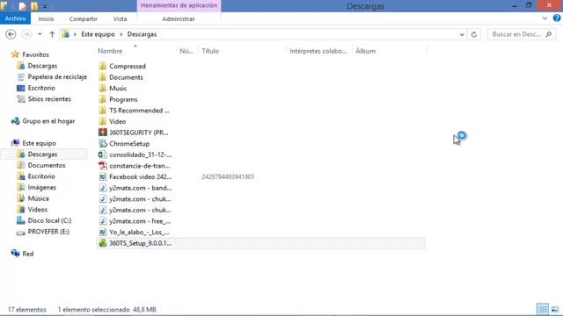Open the Help question mark icon
Image resolution: width=563 pixels, height=316 pixels.
click(557, 18)
